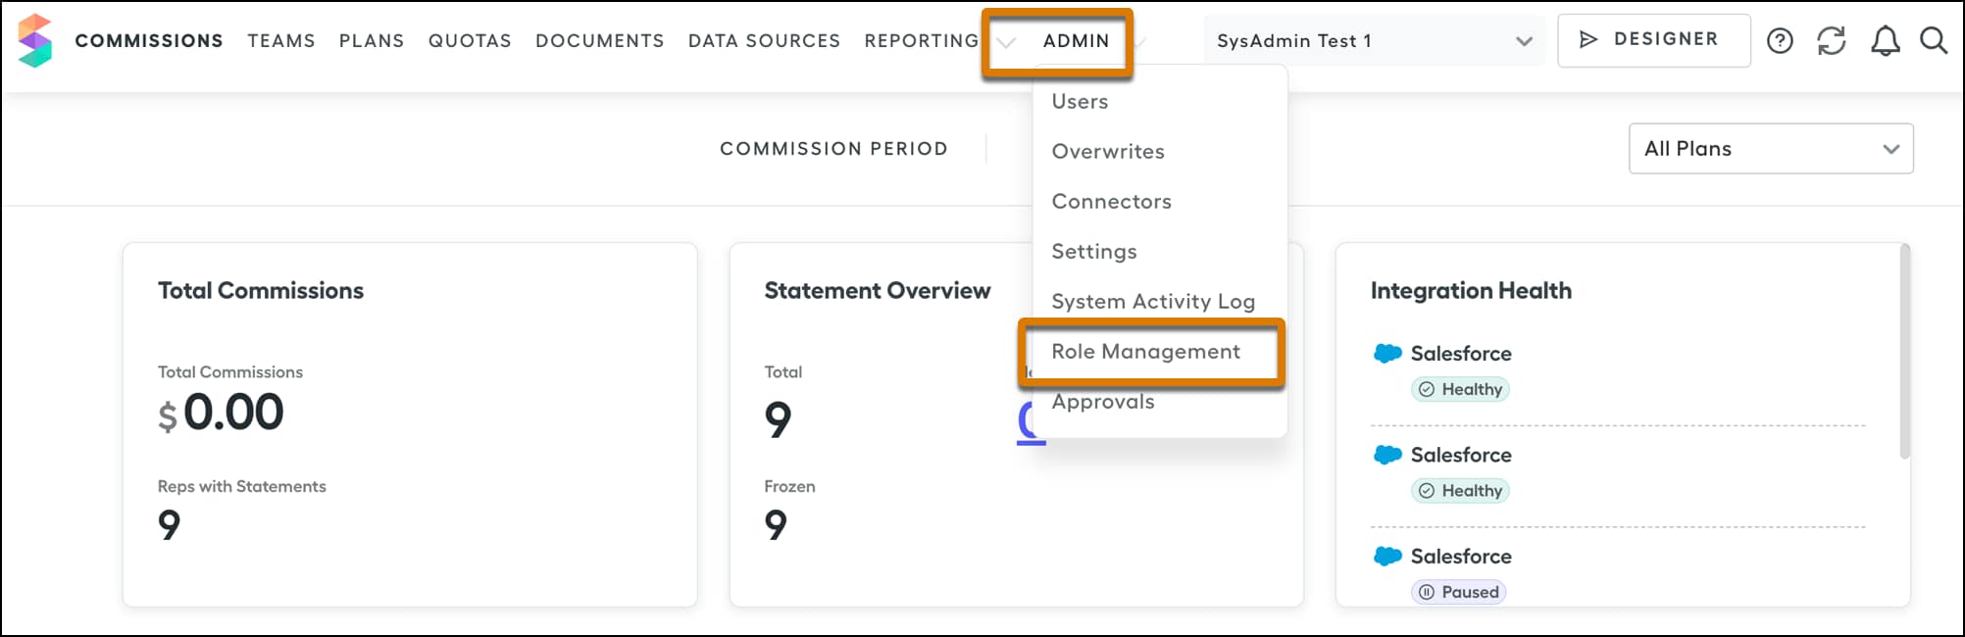
Task: Select Settings in the Admin menu
Action: pyautogui.click(x=1094, y=251)
